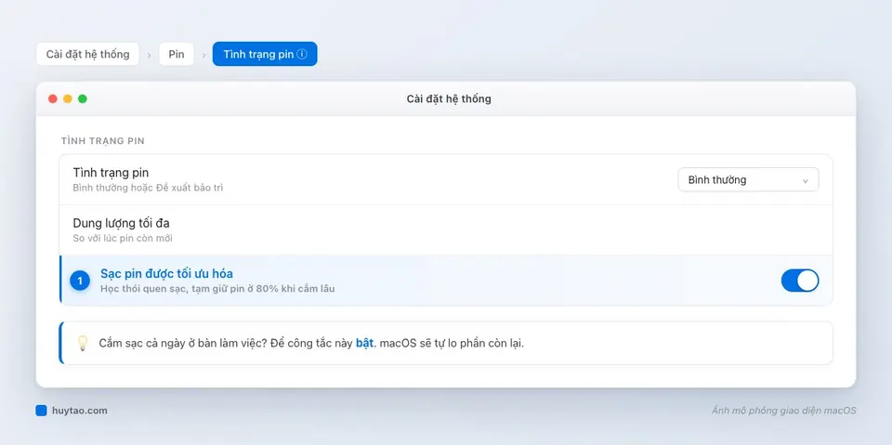Click "Bình thường hoặc Đề xuất bảo trì" subtitle
Screen dimensions: 892x445
point(148,188)
